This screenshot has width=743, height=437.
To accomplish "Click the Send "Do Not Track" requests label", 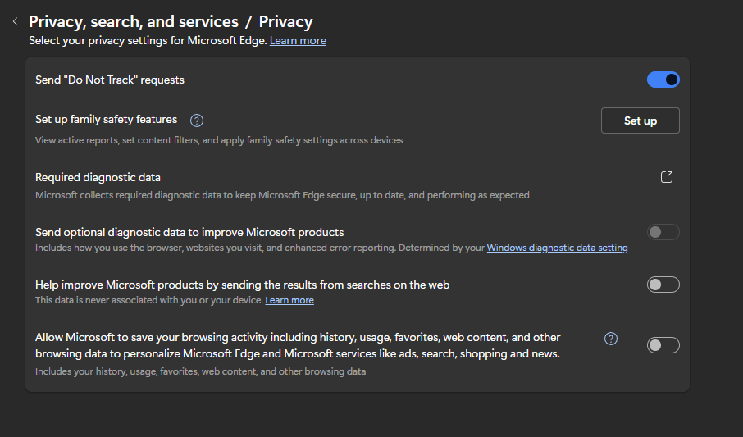I will click(110, 80).
